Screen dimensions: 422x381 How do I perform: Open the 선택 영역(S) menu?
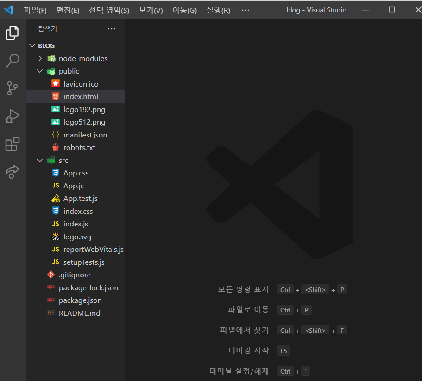point(109,10)
